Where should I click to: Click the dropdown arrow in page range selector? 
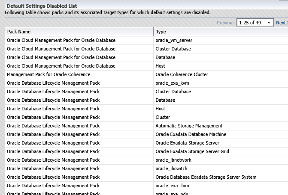[x=269, y=23]
